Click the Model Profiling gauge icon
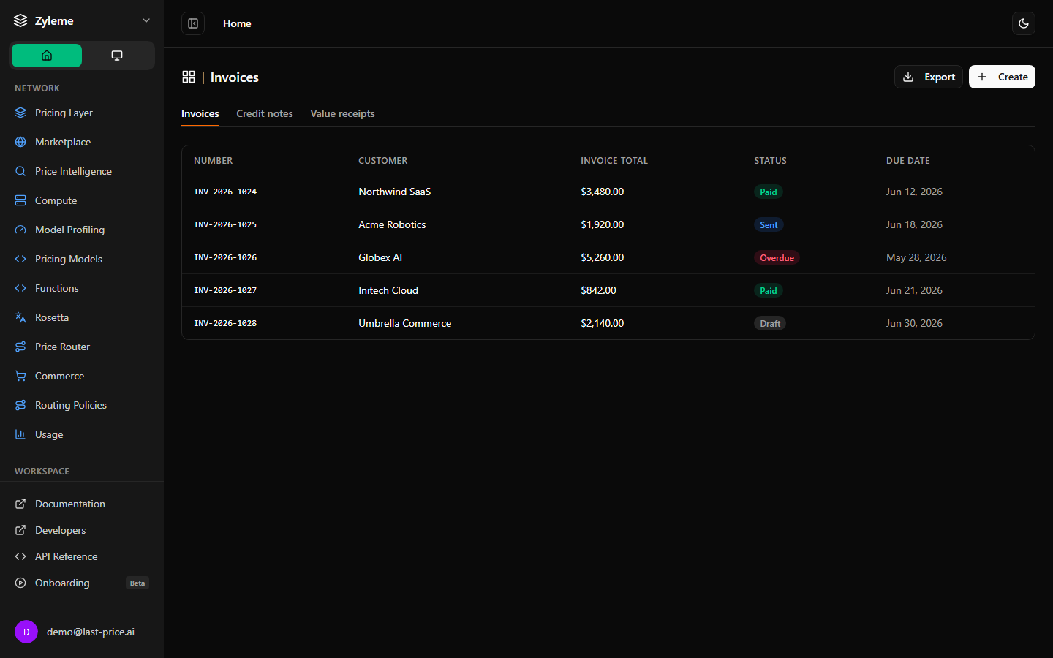Viewport: 1053px width, 658px height. click(20, 230)
